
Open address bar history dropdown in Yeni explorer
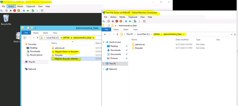tap(232, 34)
